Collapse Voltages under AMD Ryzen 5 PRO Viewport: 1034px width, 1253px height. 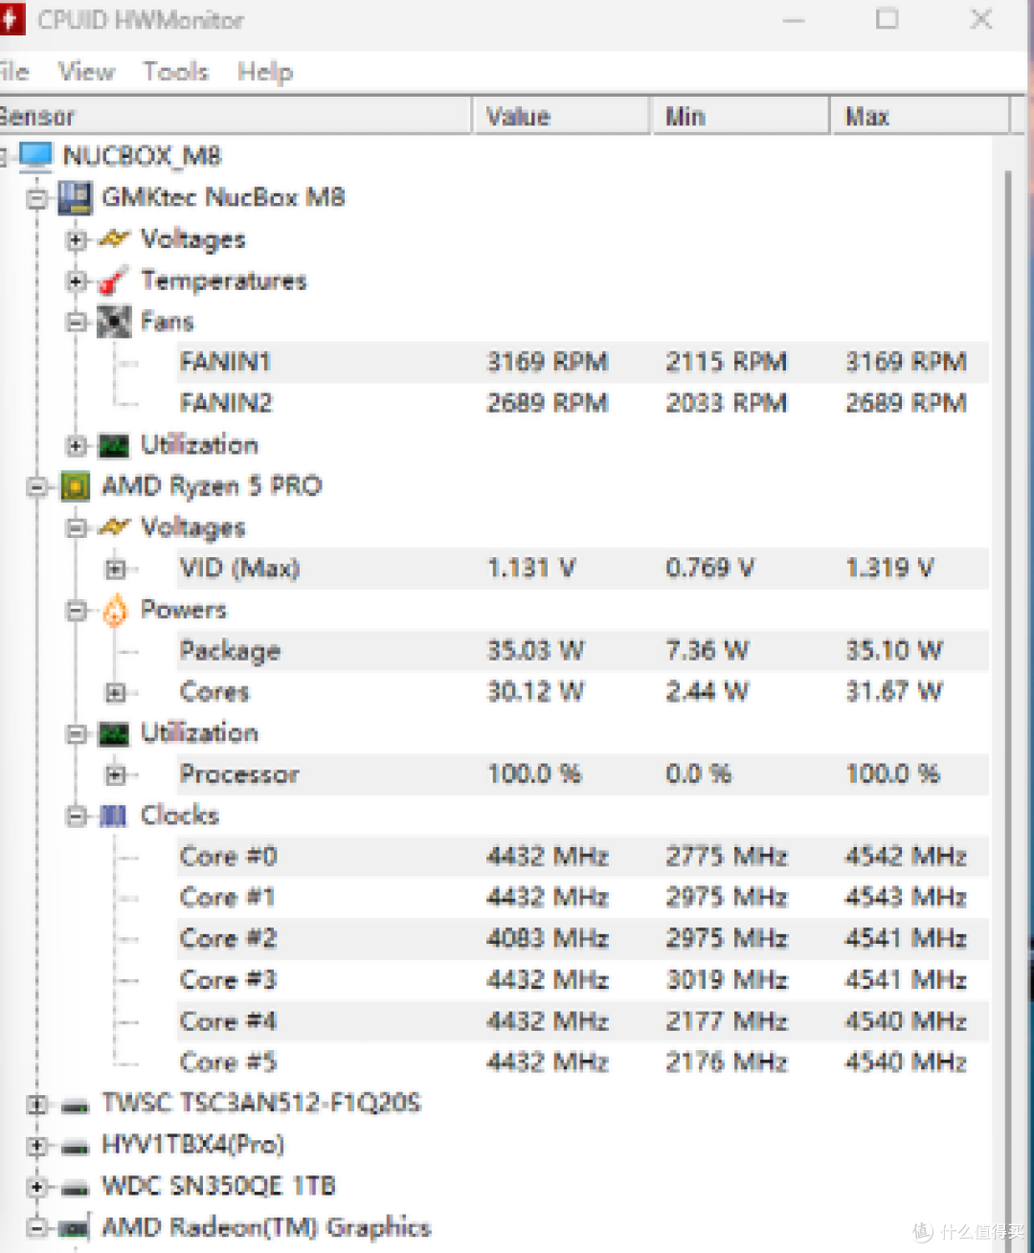click(77, 527)
